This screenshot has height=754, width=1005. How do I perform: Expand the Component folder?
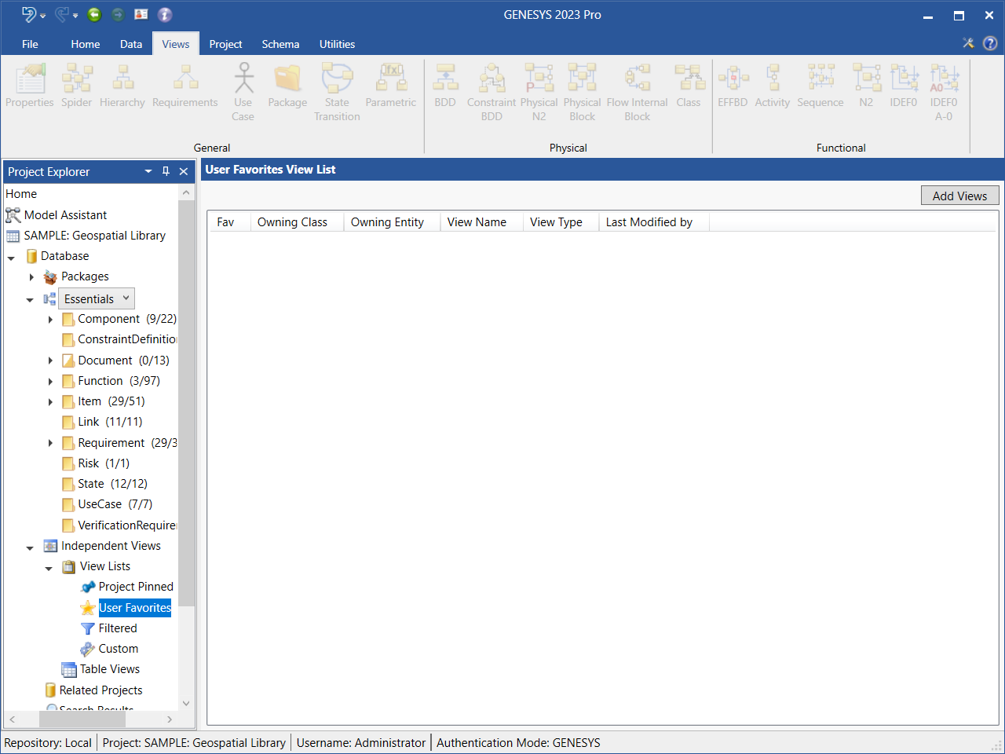pos(50,319)
